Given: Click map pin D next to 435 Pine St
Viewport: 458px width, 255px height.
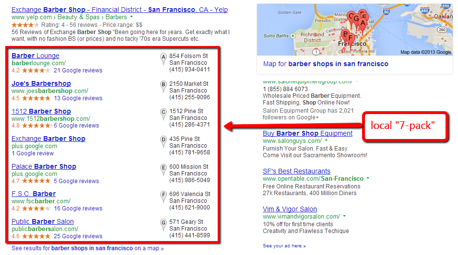Looking at the screenshot, I should (163, 142).
